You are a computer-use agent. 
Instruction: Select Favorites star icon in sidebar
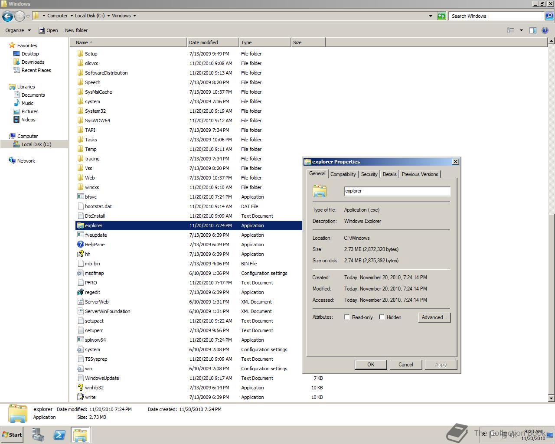[x=12, y=45]
